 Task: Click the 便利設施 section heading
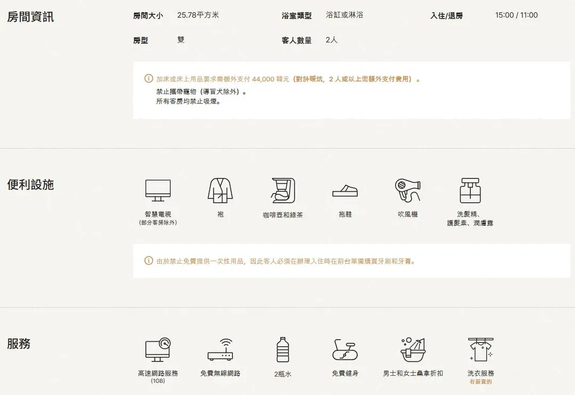pos(30,185)
